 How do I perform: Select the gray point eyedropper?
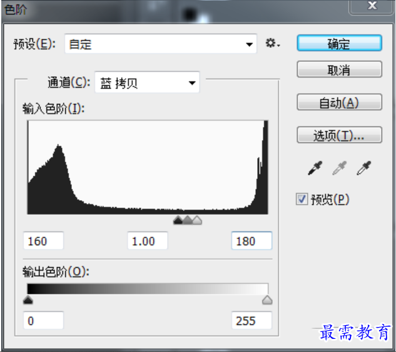[x=340, y=168]
